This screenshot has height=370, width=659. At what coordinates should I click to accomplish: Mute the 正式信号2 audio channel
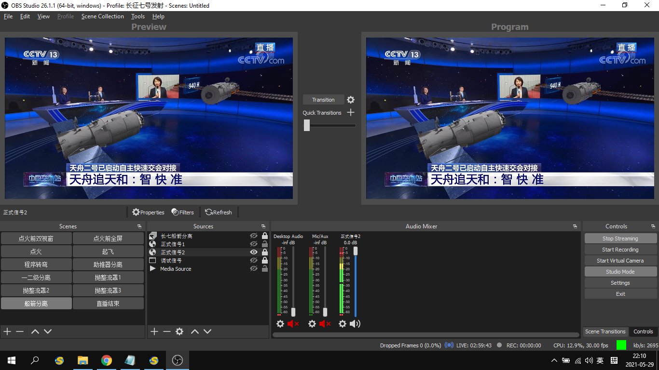(x=355, y=324)
